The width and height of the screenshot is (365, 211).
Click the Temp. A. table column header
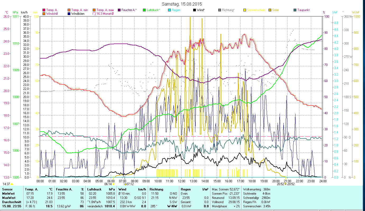coord(32,189)
